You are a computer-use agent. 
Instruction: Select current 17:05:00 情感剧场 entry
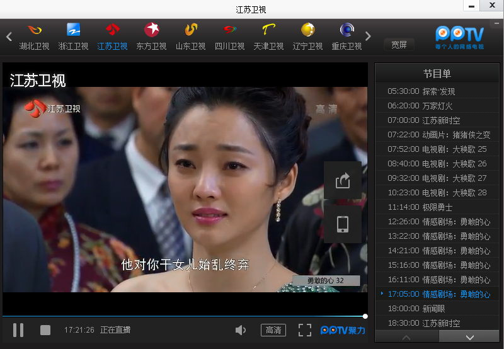point(437,294)
